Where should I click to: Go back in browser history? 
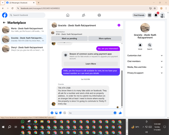coord(3,8)
